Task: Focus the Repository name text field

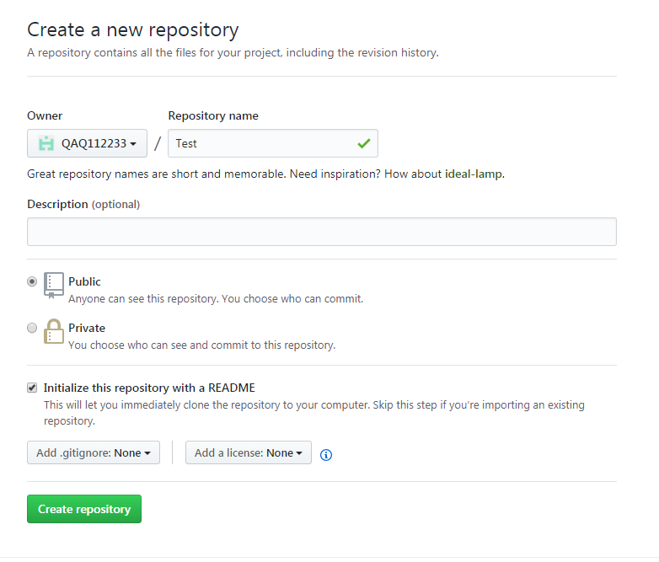Action: pyautogui.click(x=261, y=143)
